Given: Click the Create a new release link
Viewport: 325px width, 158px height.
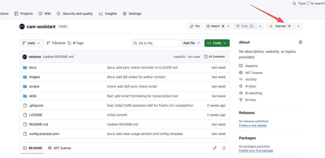Looking at the screenshot, I should pyautogui.click(x=253, y=125).
